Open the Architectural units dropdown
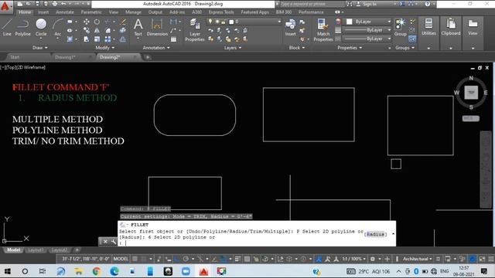Viewport: 495px width, 278px height. pyautogui.click(x=418, y=259)
